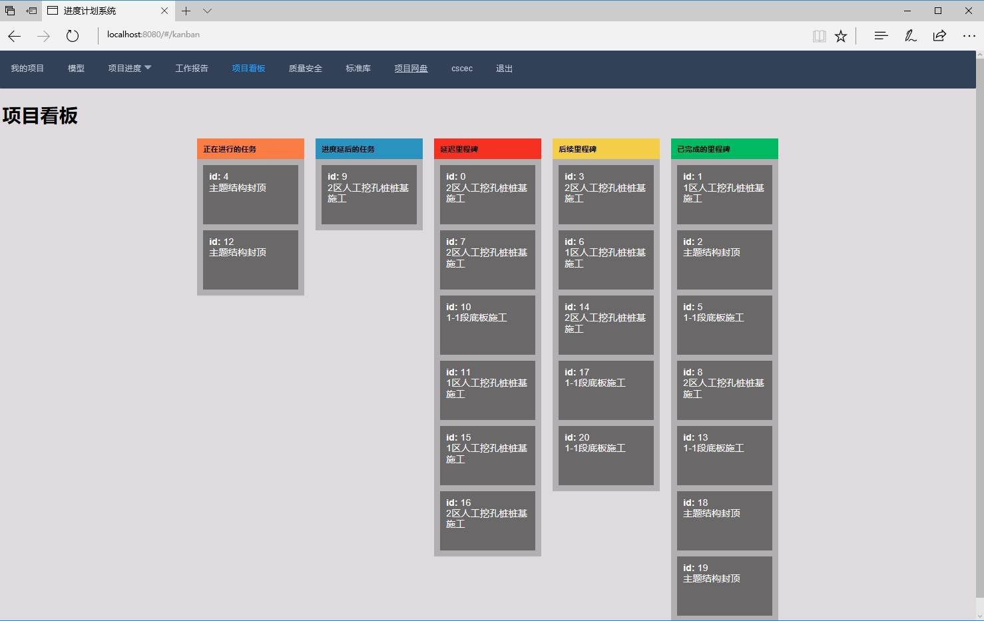Open card id: 15
The height and width of the screenshot is (621, 984).
(487, 455)
